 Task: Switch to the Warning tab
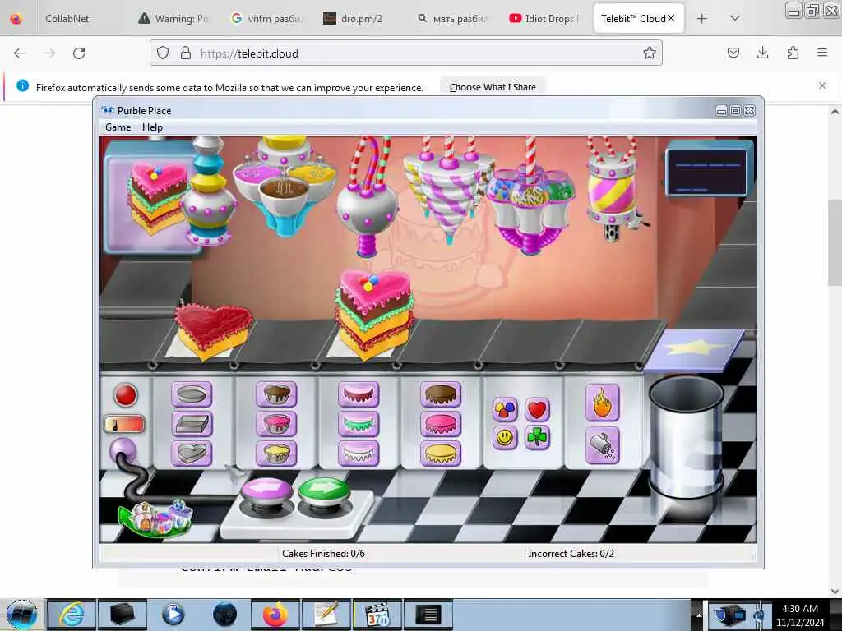click(174, 18)
